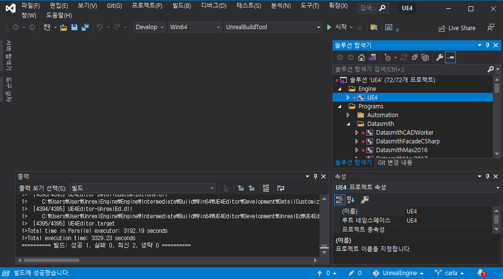This screenshot has width=503, height=279.
Task: Switch views icon in Solution Explorer
Action: click(372, 57)
